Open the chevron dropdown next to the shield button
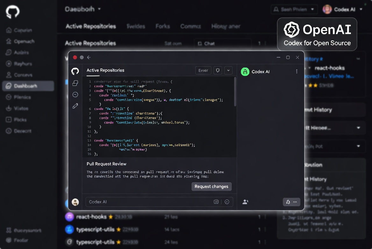This screenshot has width=372, height=249. 228,70
